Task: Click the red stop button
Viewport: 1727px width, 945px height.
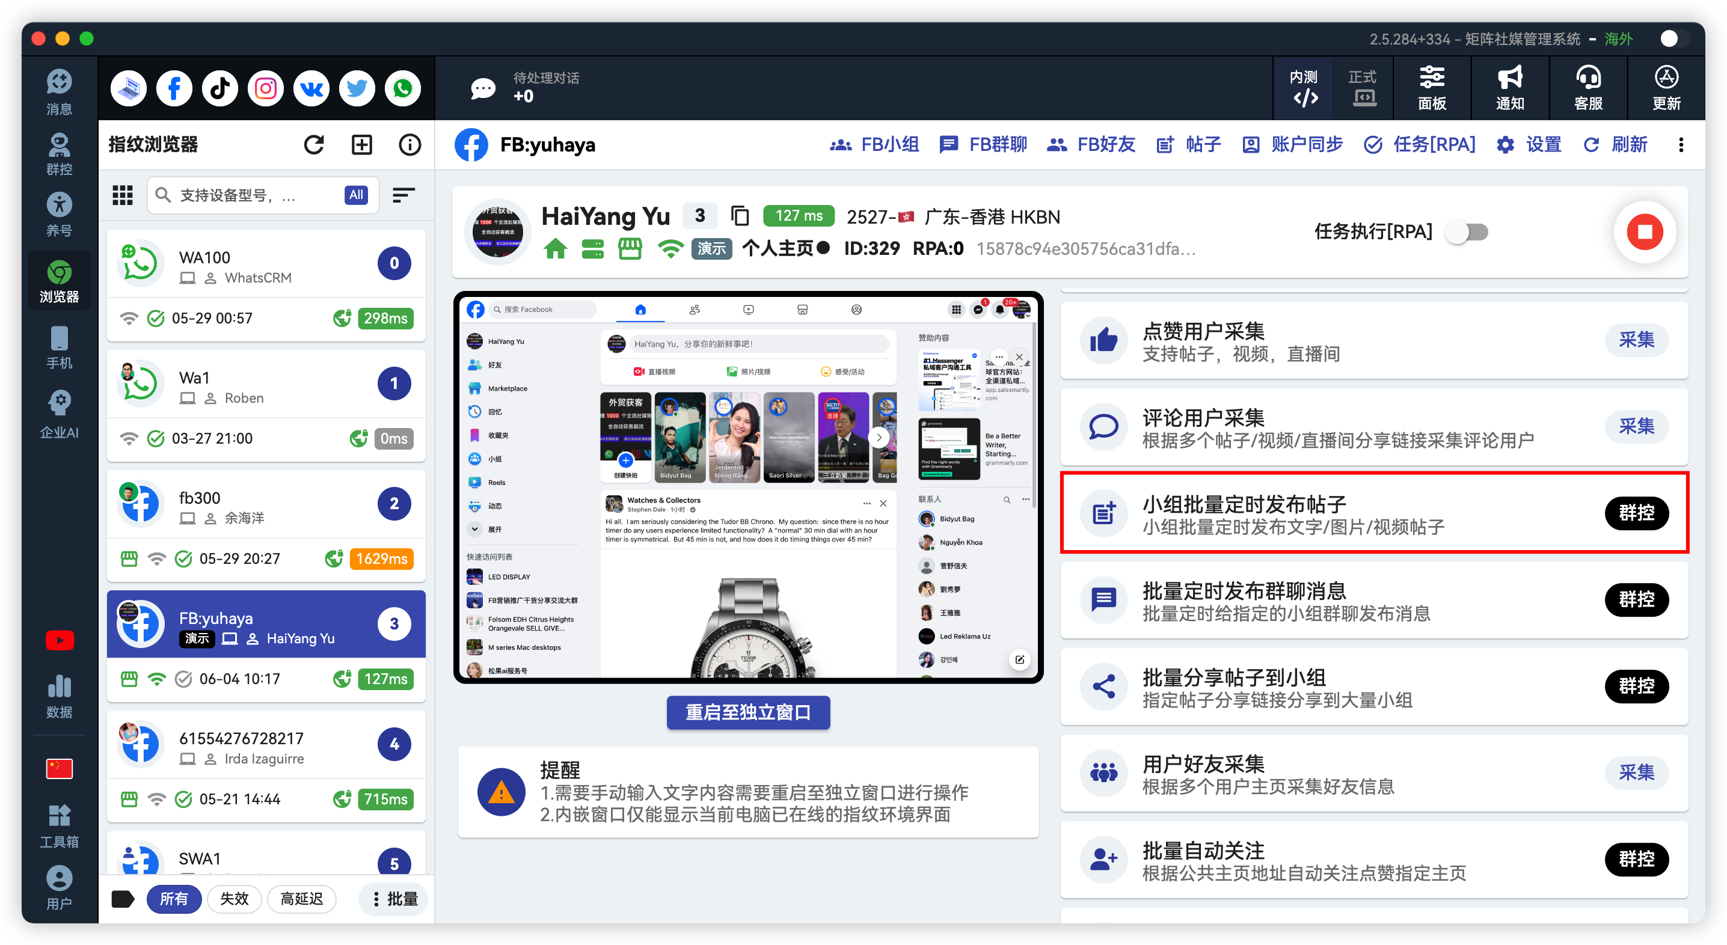Action: pos(1645,232)
